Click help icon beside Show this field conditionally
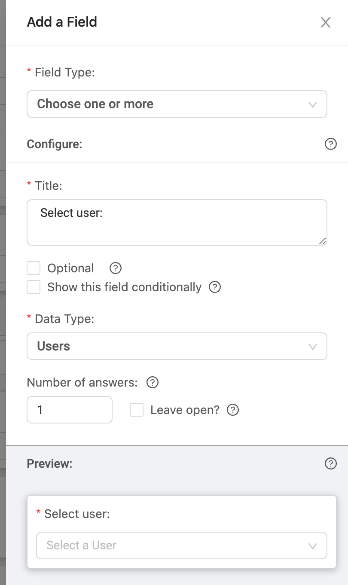 click(215, 287)
